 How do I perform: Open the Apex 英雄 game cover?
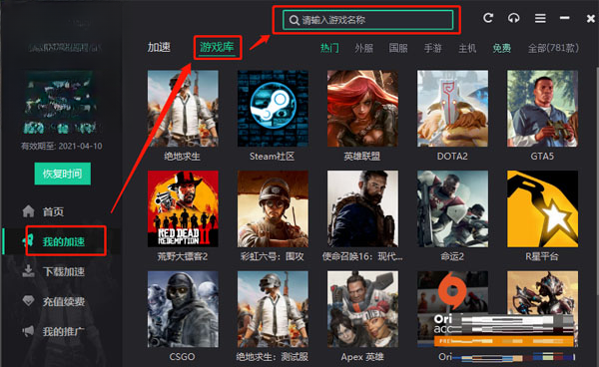pyautogui.click(x=362, y=309)
